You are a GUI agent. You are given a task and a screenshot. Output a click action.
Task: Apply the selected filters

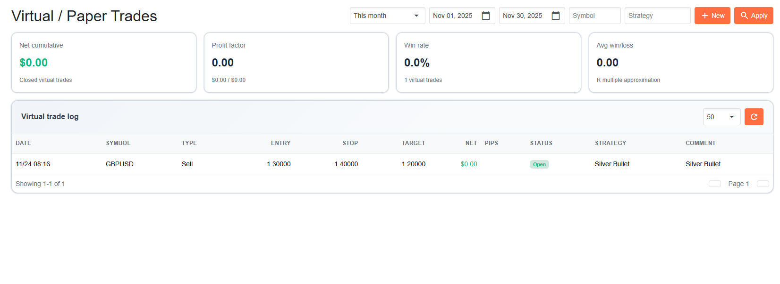[x=753, y=16]
